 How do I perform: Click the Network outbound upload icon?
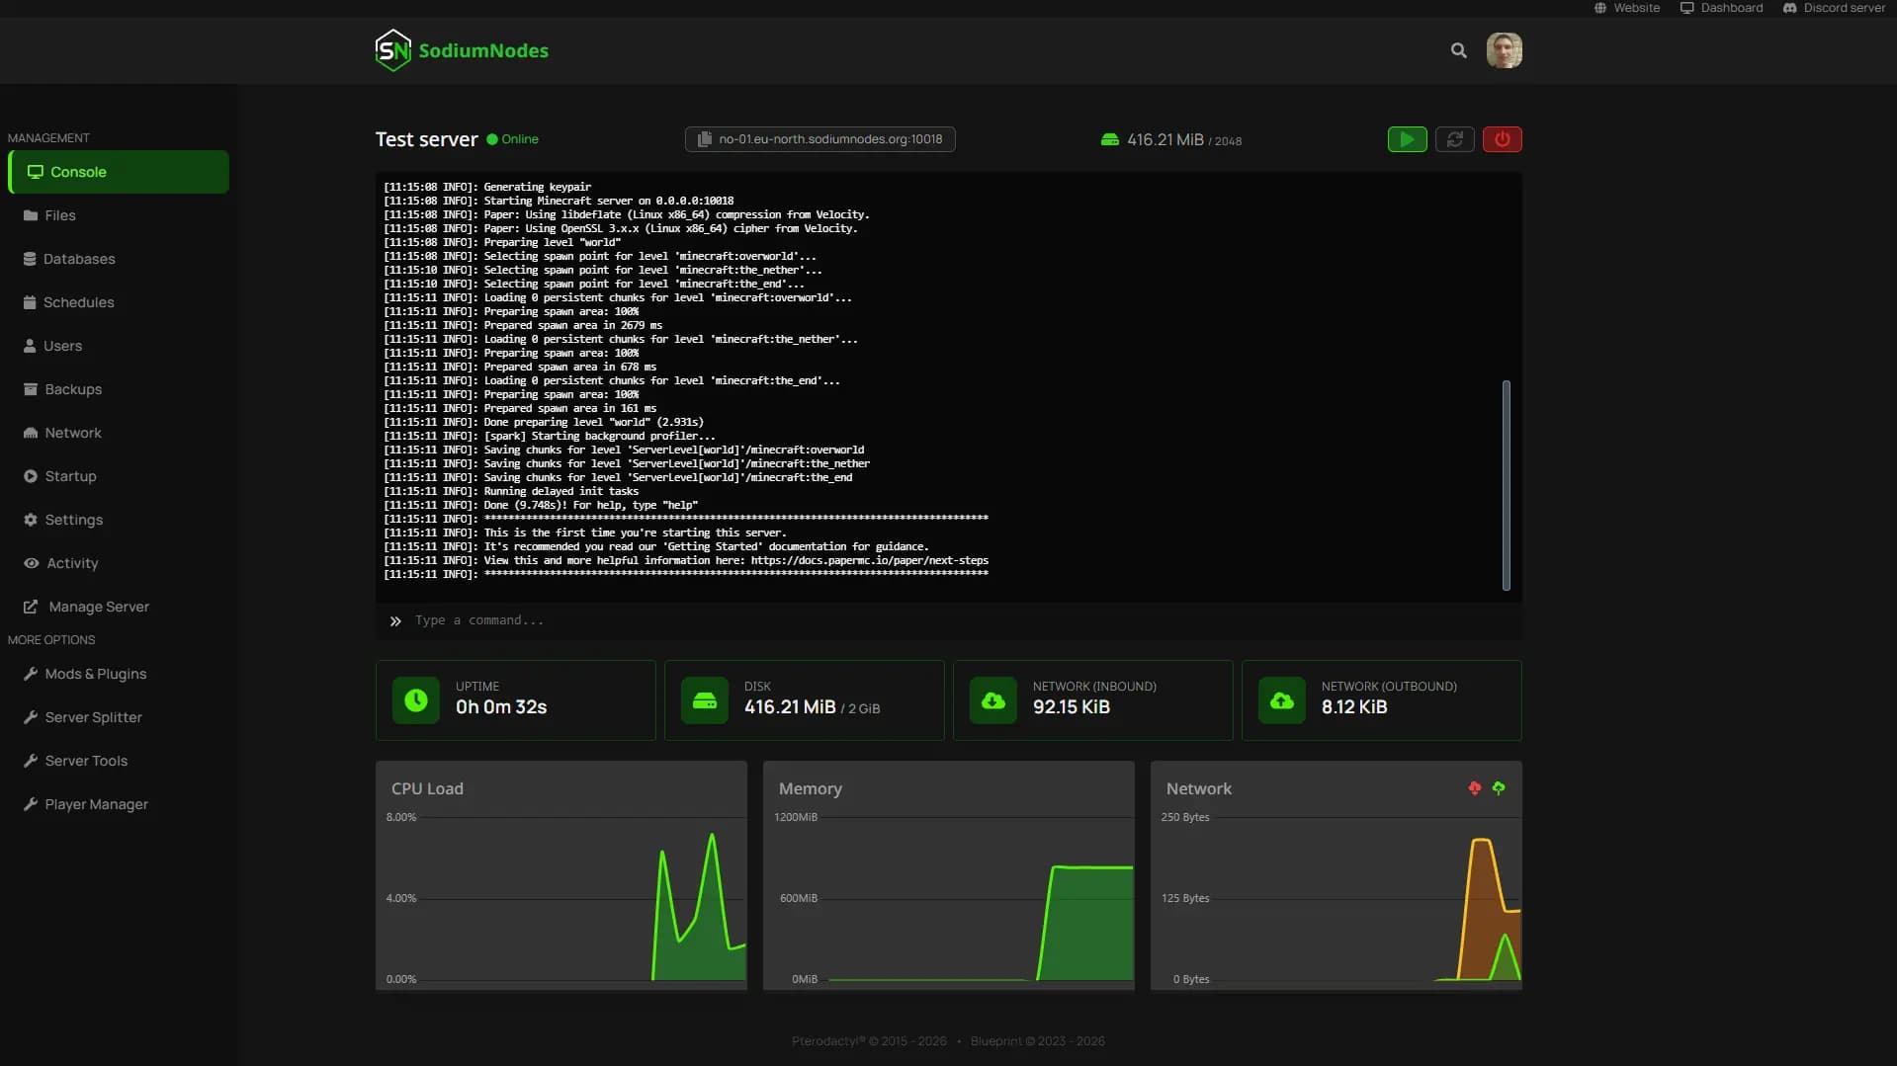(1282, 700)
